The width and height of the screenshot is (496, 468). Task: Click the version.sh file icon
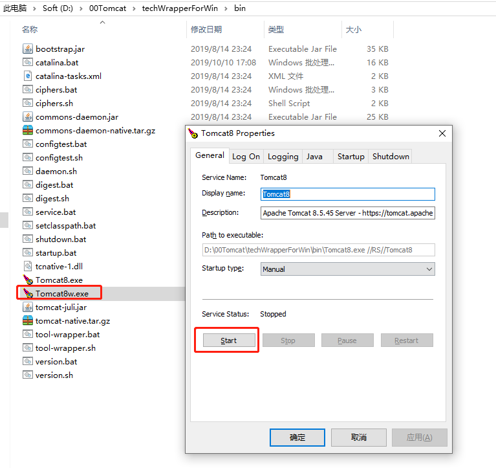(x=28, y=375)
